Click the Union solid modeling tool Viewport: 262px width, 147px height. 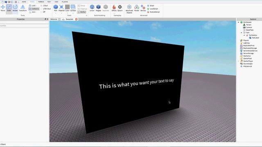point(92,8)
